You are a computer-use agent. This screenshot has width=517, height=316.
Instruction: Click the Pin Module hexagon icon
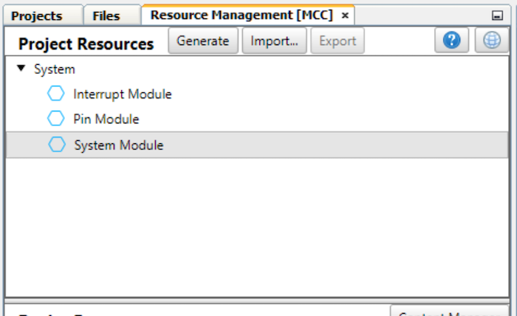[x=56, y=118]
